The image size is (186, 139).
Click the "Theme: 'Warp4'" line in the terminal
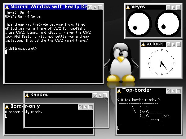(x=18, y=12)
